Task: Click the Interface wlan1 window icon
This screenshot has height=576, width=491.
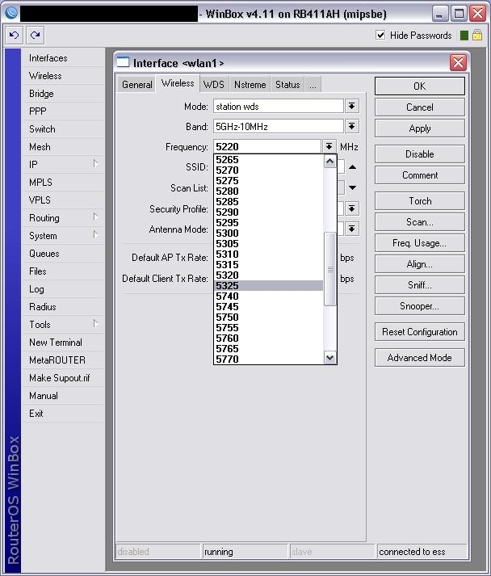Action: [123, 62]
